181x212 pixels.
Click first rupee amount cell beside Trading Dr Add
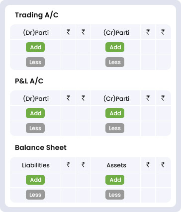(x=69, y=47)
